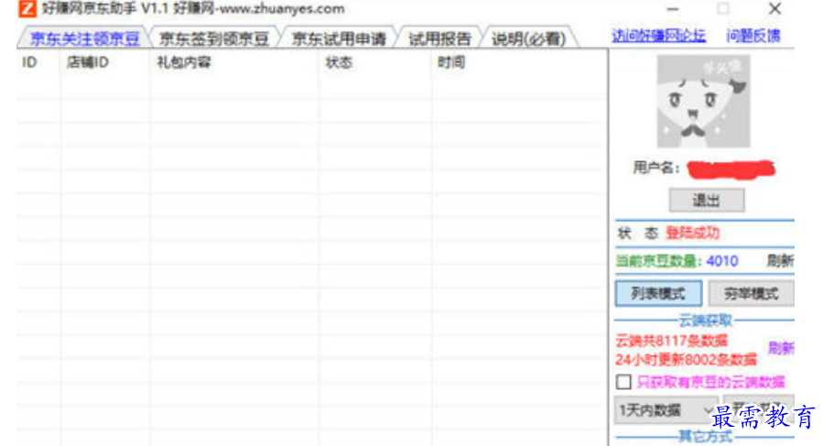Select the 试用报告 tab
Screen dimensions: 823x446
pyautogui.click(x=439, y=38)
